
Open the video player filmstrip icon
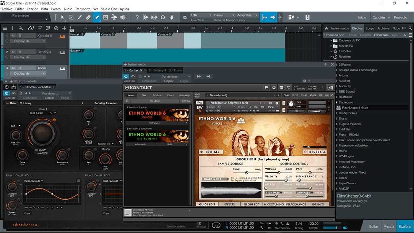[x=307, y=17]
